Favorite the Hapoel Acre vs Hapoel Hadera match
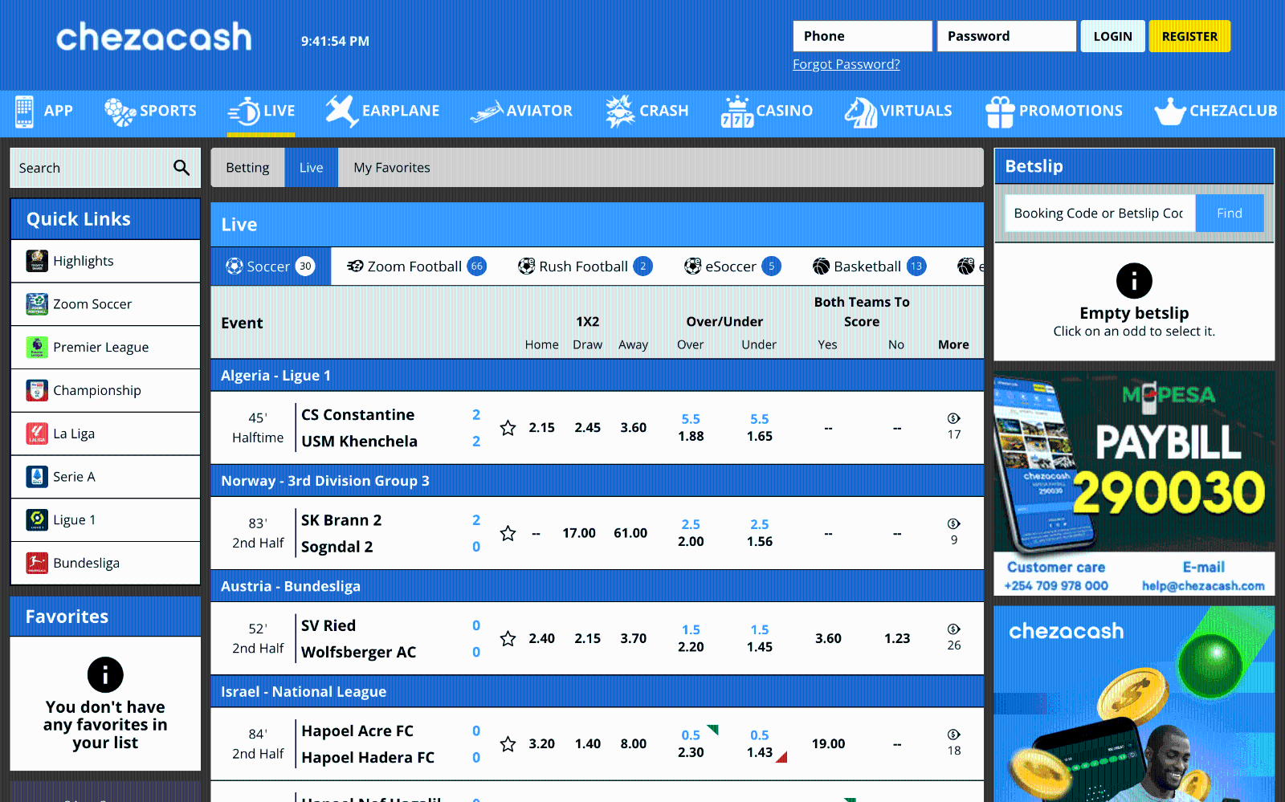The image size is (1285, 802). coord(508,744)
